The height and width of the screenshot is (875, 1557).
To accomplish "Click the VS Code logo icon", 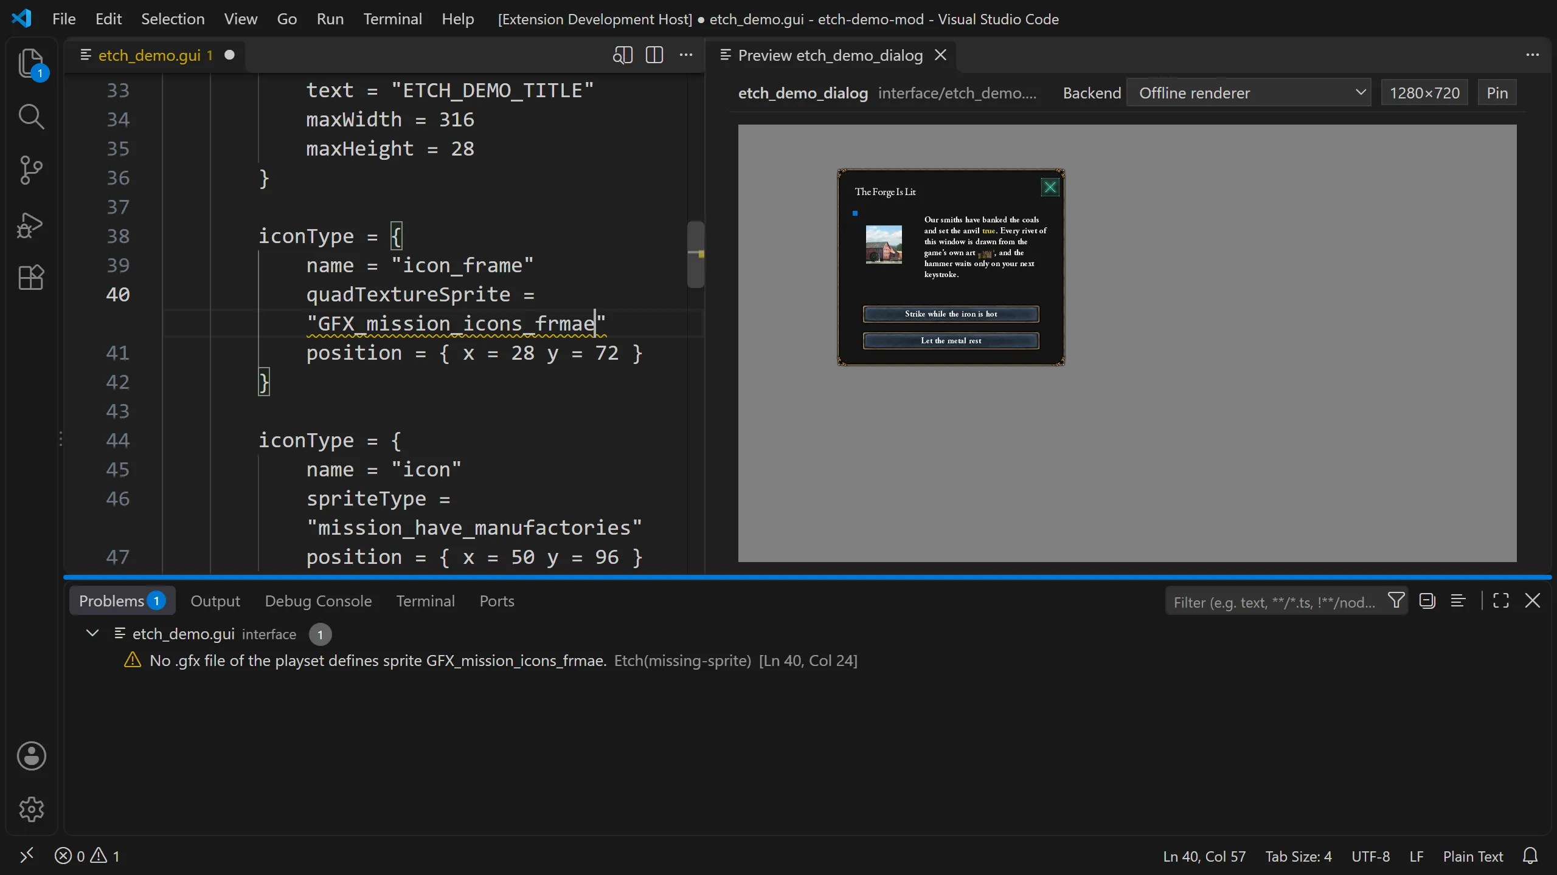I will [x=22, y=19].
